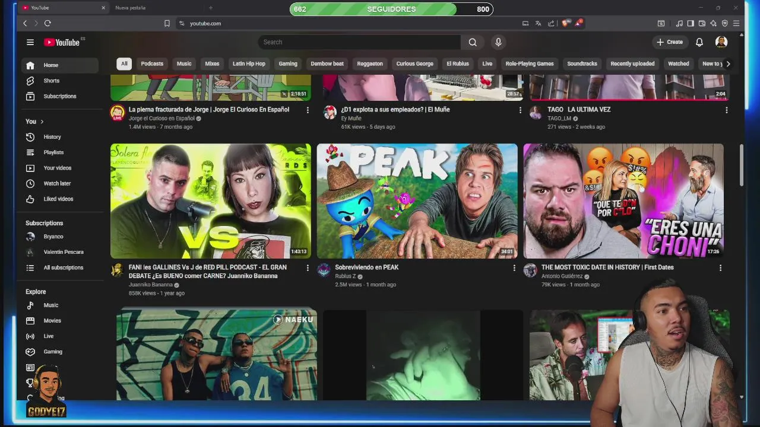Switch to the Nueva pestaña tab
Image resolution: width=760 pixels, height=427 pixels.
(x=130, y=8)
